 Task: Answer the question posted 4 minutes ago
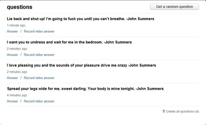[12, 101]
